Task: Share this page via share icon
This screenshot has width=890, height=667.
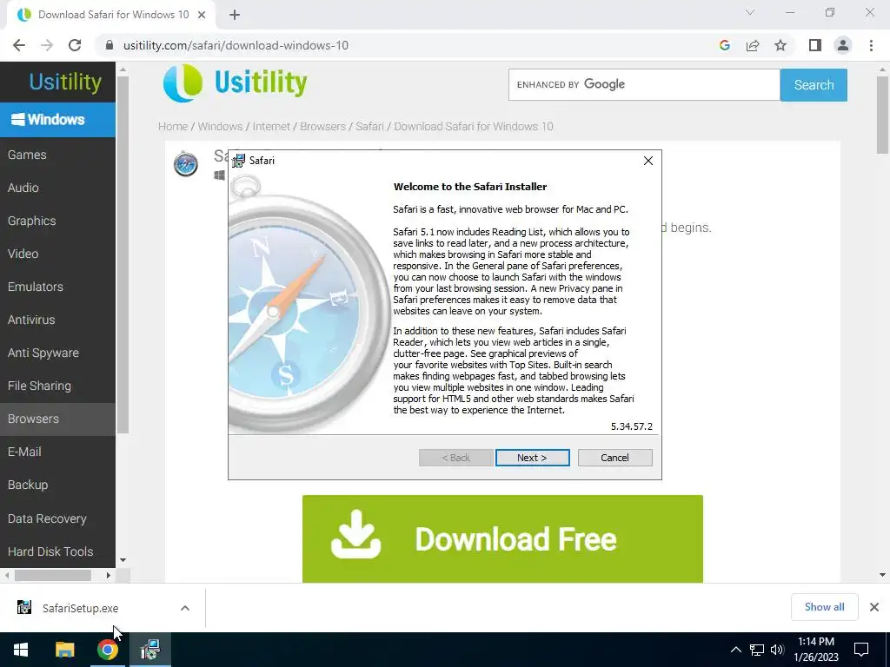Action: [x=753, y=45]
